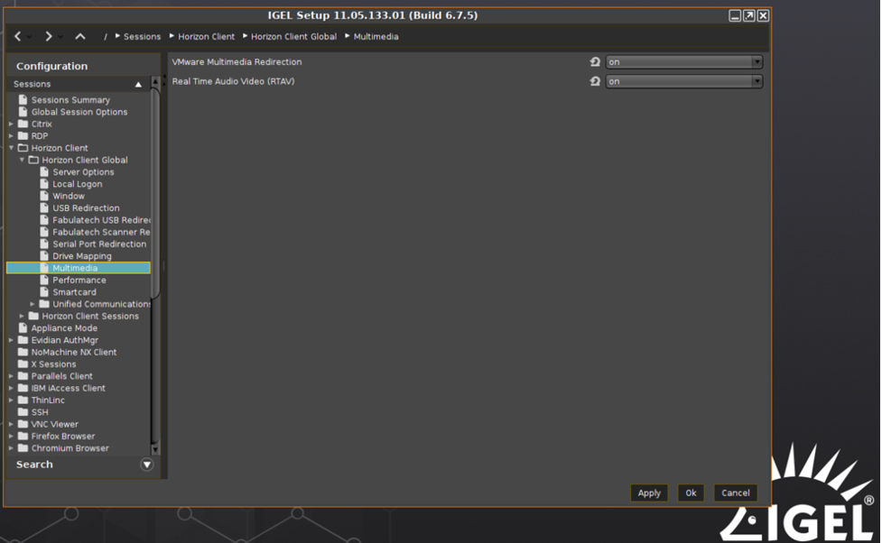This screenshot has width=882, height=543.
Task: Click the Apply button
Action: click(x=649, y=493)
